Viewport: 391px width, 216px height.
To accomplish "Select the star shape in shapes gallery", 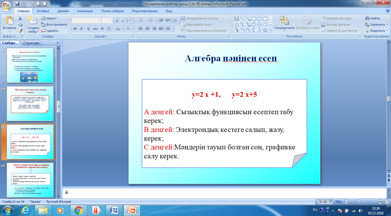I will [265, 30].
